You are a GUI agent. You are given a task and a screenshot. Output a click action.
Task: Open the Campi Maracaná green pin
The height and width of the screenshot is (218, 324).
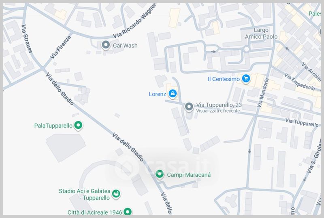click(x=160, y=174)
